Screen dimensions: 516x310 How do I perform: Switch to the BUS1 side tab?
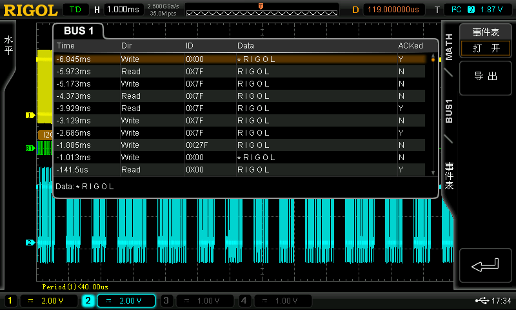[449, 111]
